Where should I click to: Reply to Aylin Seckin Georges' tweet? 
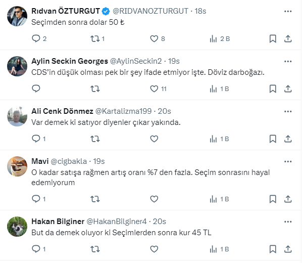pyautogui.click(x=36, y=89)
